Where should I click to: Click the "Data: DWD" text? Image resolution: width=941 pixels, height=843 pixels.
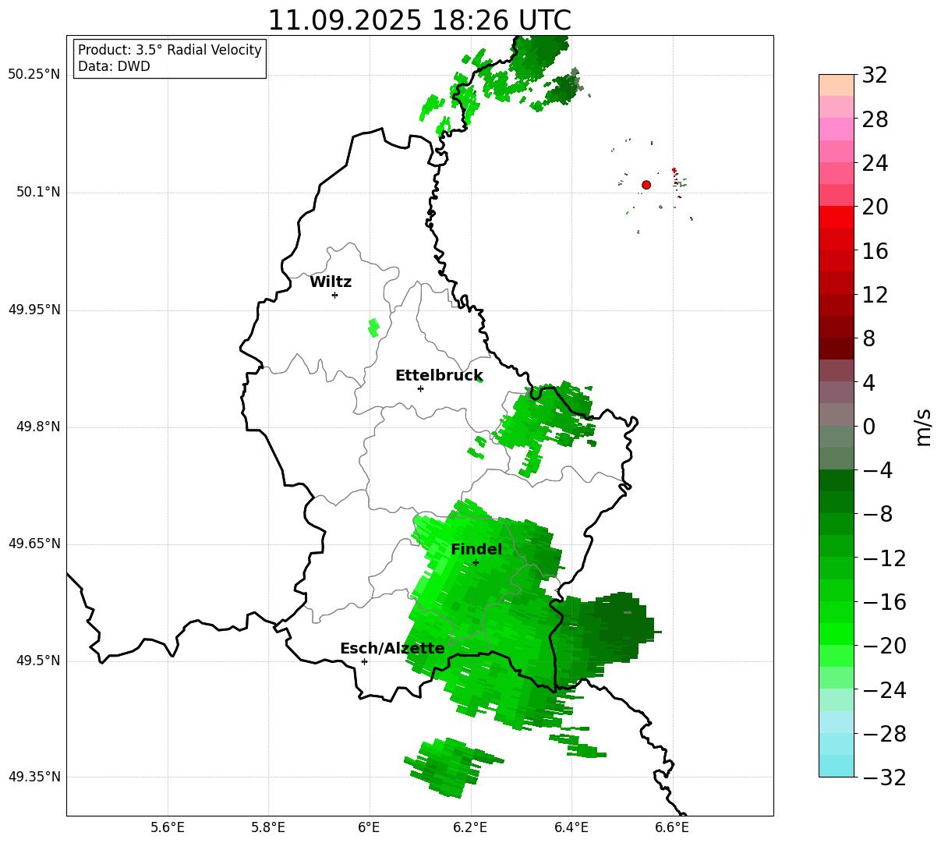pos(114,67)
